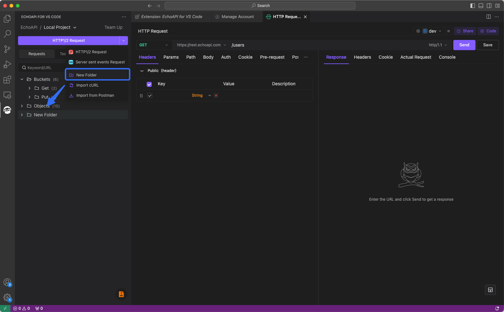Click the Team Up link
This screenshot has width=504, height=312.
point(113,27)
